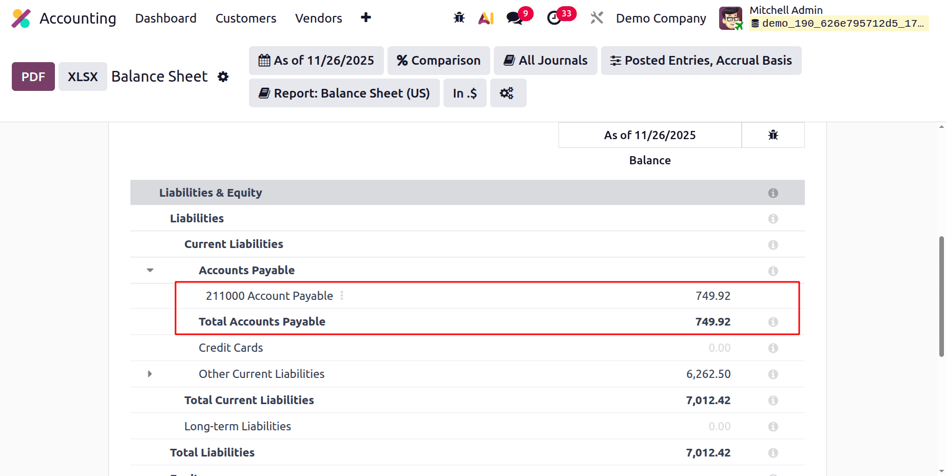The image size is (946, 476).
Task: Click the page vertical scrollbar thumb
Action: [941, 296]
